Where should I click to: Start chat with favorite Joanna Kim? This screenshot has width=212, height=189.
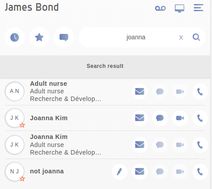pos(160,118)
